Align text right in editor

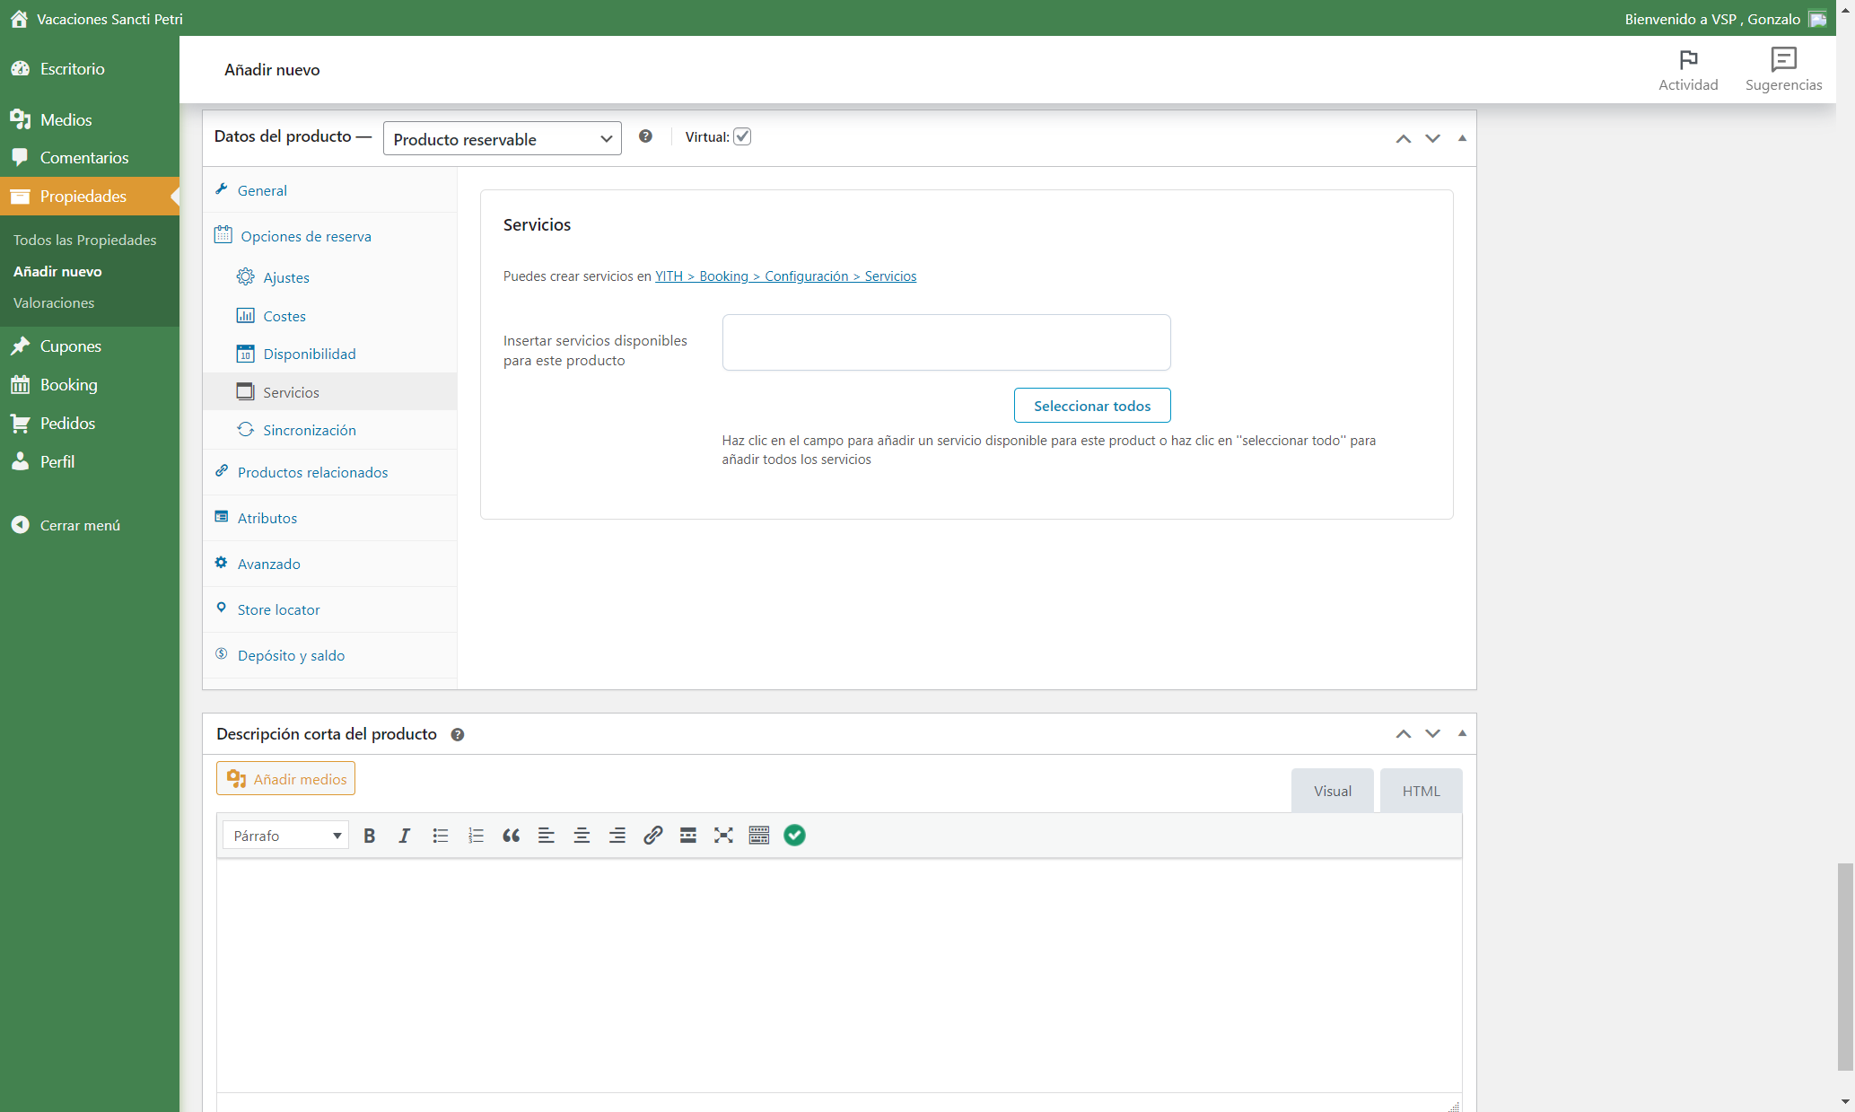[x=617, y=836]
